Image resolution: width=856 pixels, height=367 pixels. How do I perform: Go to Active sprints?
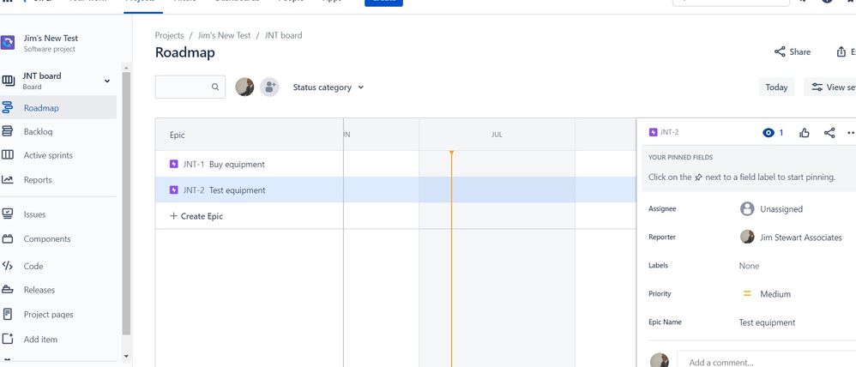[48, 155]
